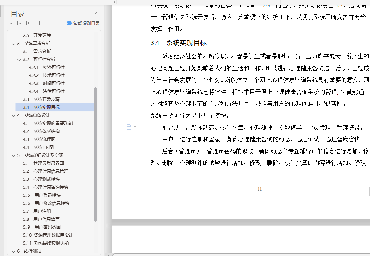Click the line starting with 用户：进行注册和登录

click(x=263, y=139)
